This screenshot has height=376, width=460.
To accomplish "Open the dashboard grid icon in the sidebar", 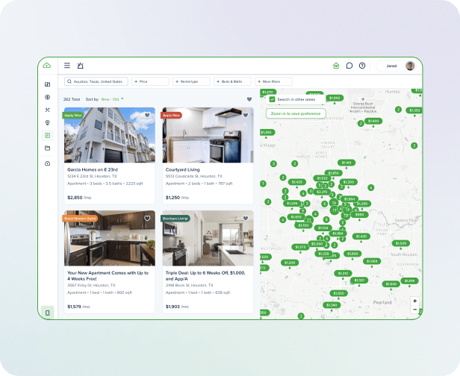I will (47, 84).
